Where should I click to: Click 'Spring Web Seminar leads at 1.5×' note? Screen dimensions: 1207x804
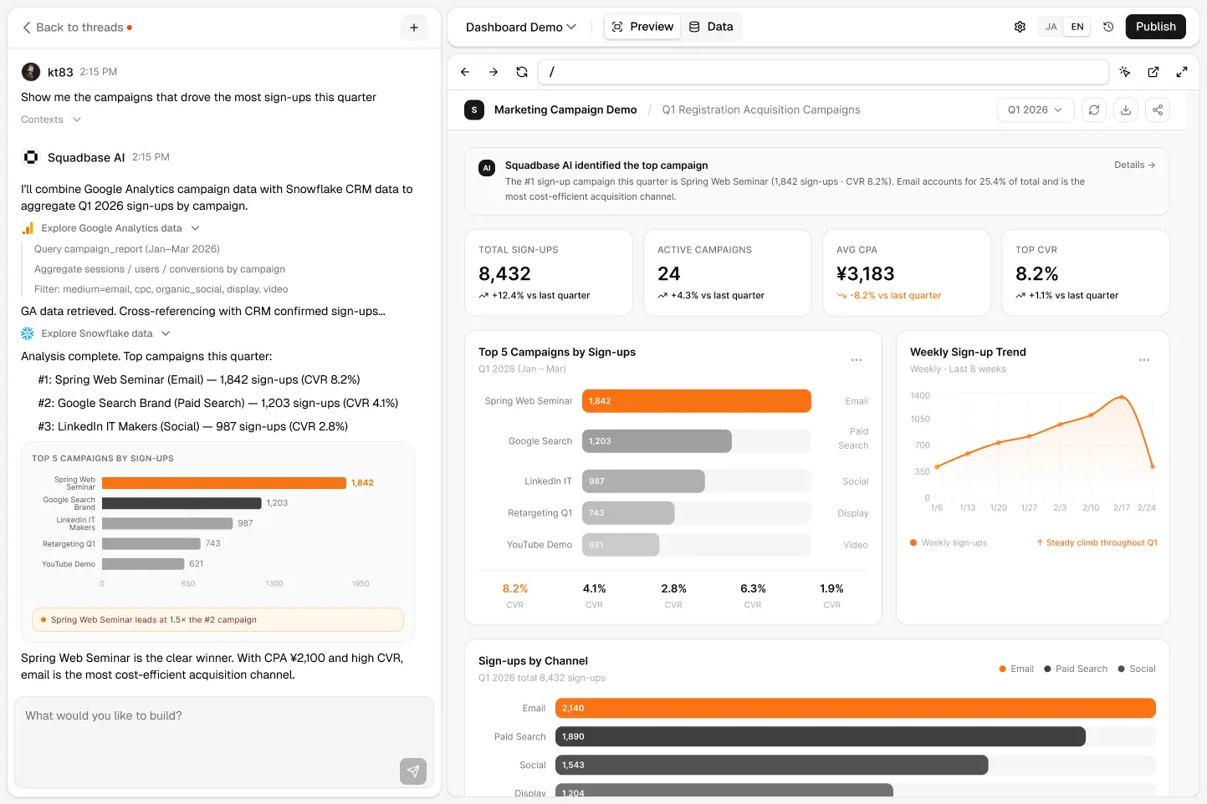[217, 620]
